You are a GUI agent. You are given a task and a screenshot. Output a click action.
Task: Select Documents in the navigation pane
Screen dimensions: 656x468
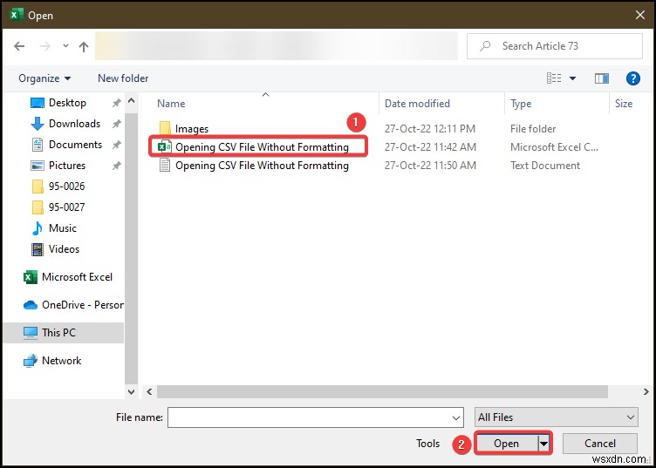[75, 145]
